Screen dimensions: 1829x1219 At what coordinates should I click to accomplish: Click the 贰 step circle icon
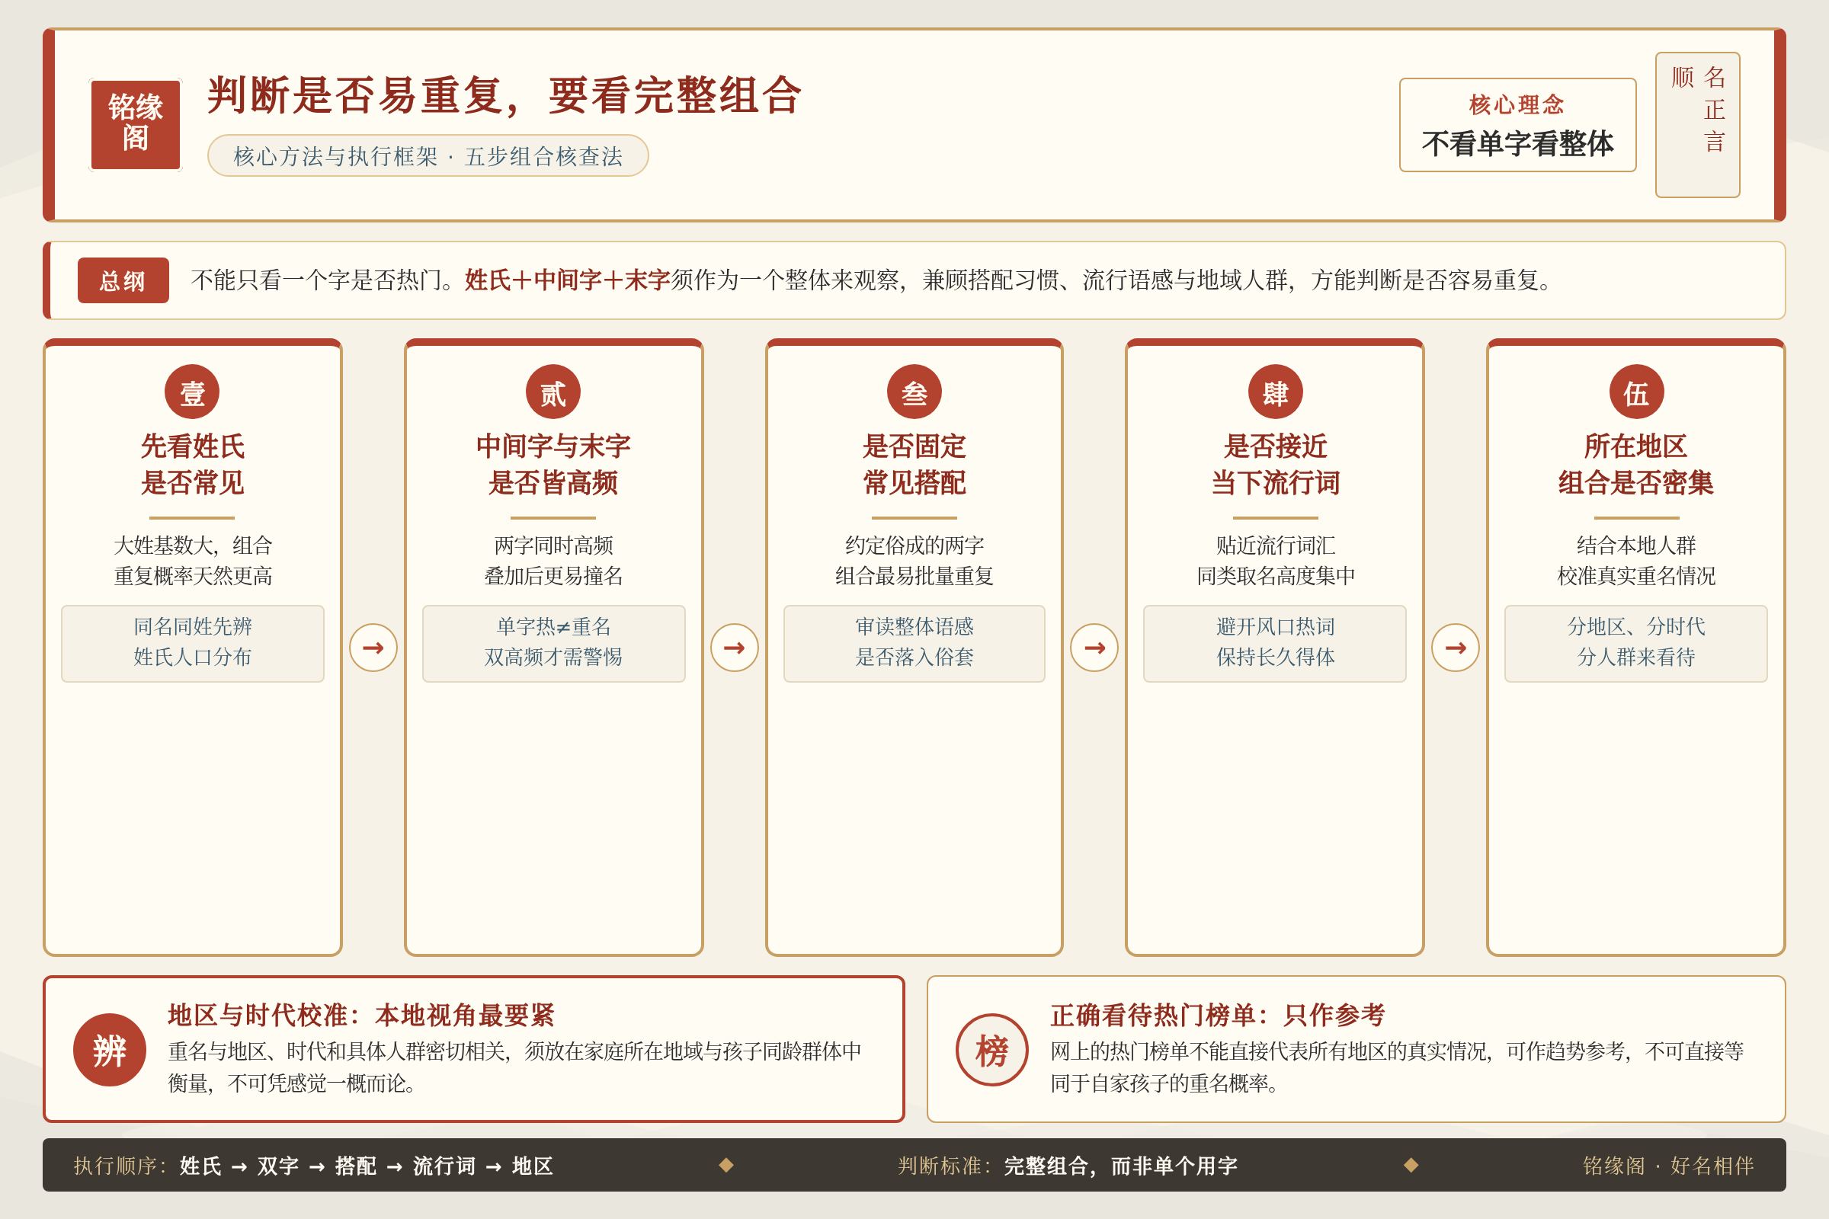click(553, 392)
